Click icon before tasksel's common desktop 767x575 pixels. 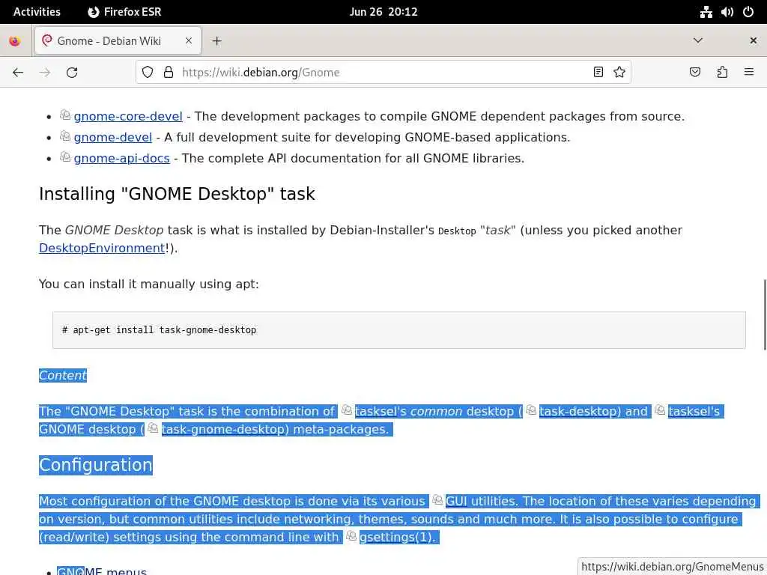347,410
